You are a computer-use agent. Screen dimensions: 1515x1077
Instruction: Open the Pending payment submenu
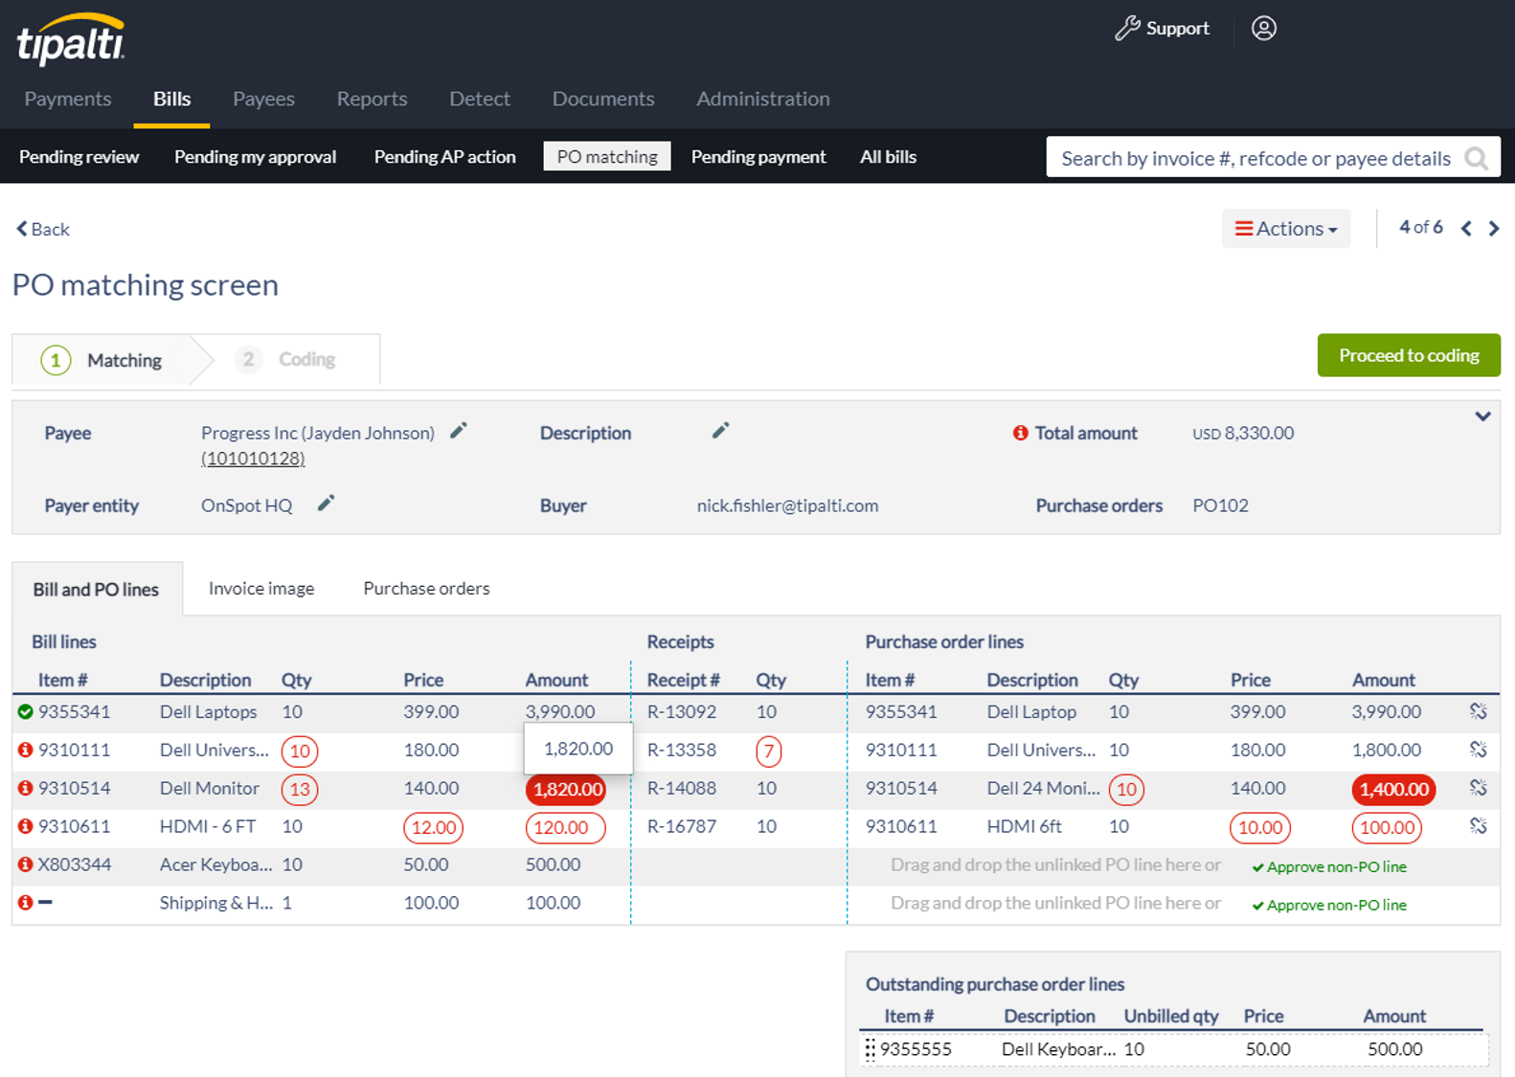[x=758, y=157]
